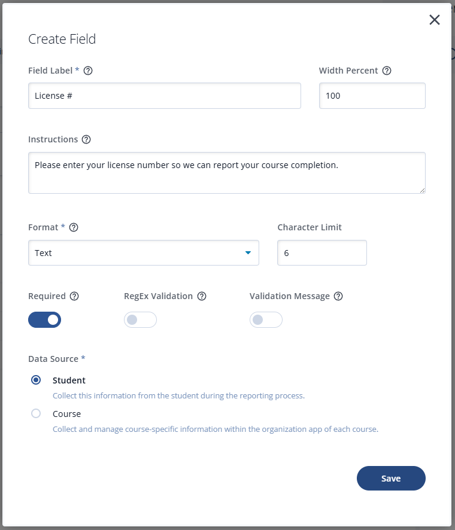Close the Create Field dialog

(x=435, y=20)
